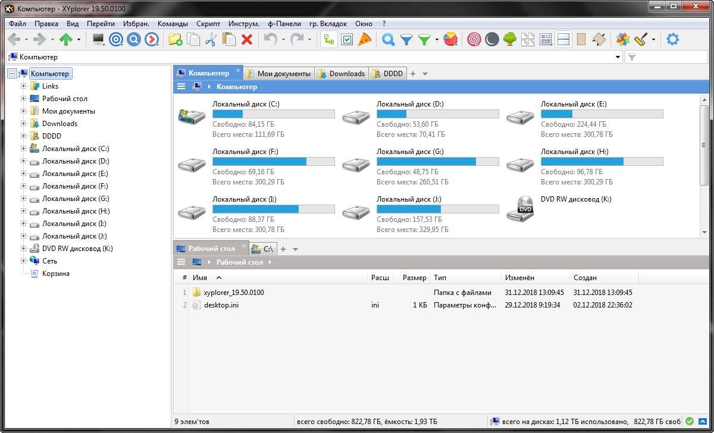
Task: Open the Undo dropdown arrow
Action: 283,40
